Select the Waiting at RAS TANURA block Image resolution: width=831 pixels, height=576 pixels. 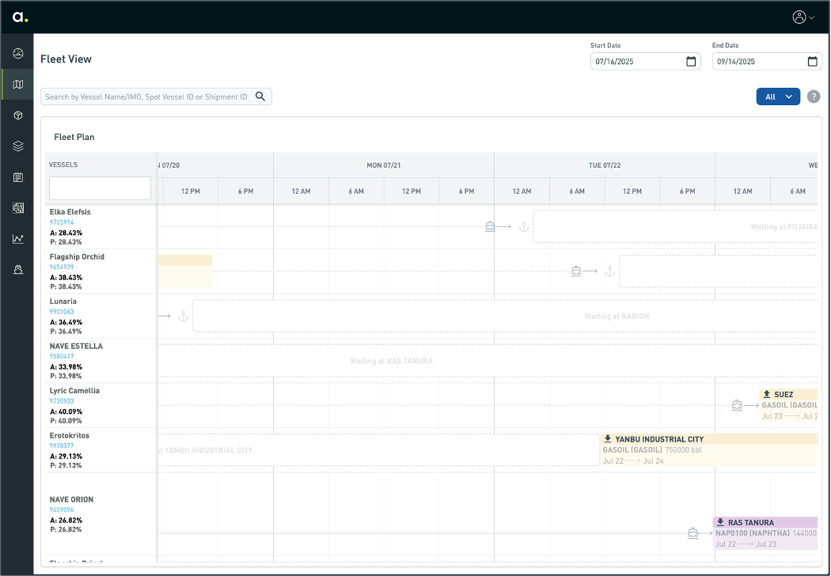click(488, 361)
